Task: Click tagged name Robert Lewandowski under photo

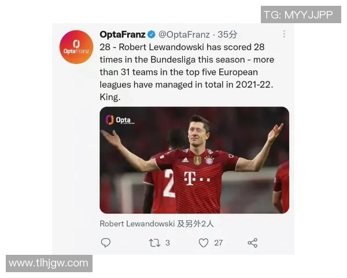Action: (137, 224)
